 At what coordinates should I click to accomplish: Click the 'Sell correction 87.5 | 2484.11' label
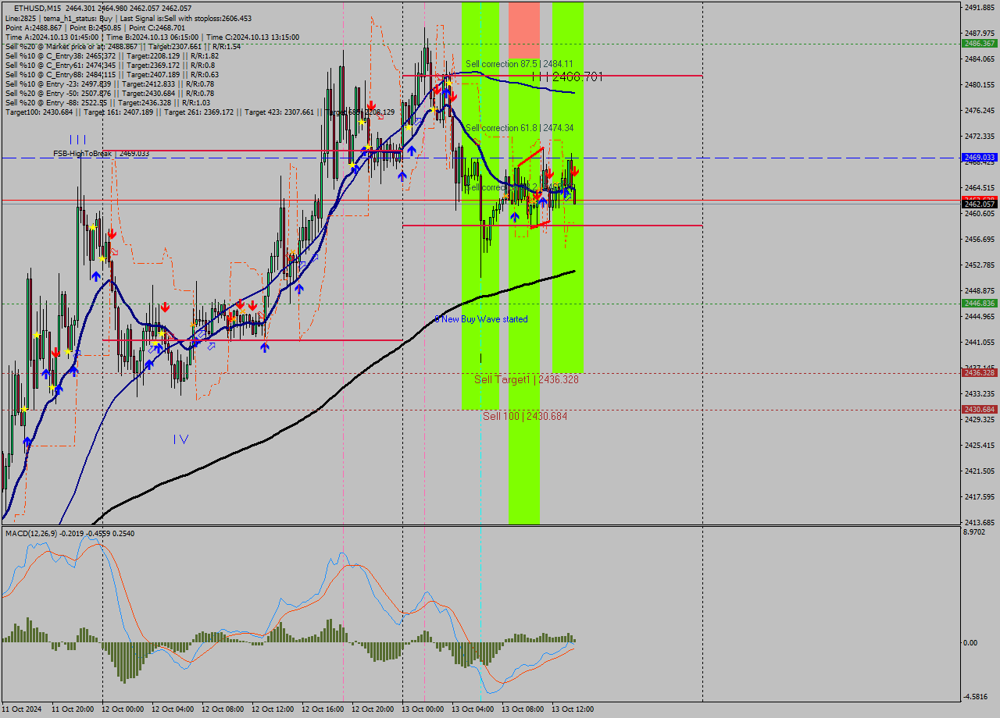(520, 64)
